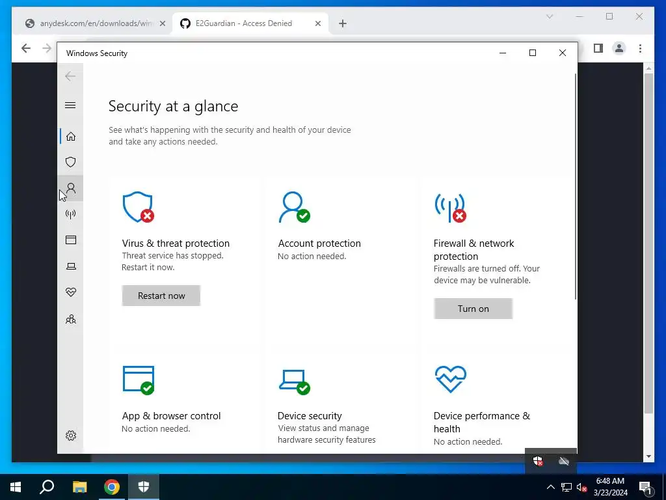
Task: Click Restart now button
Action: click(161, 296)
